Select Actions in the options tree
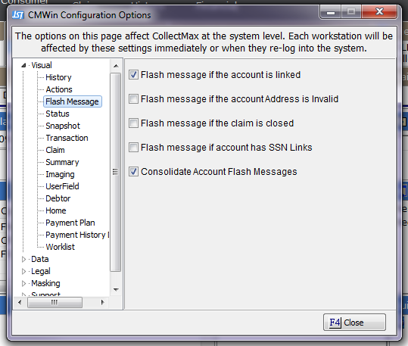 (x=59, y=89)
